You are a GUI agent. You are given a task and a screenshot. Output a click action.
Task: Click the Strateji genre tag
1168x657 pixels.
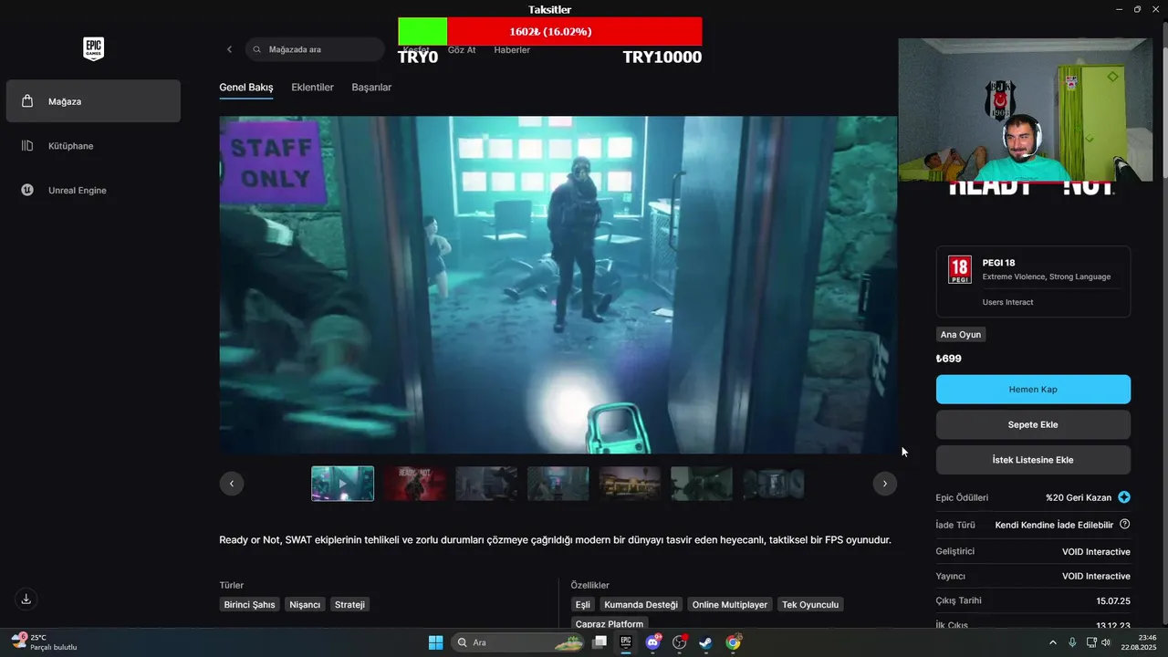(x=349, y=604)
